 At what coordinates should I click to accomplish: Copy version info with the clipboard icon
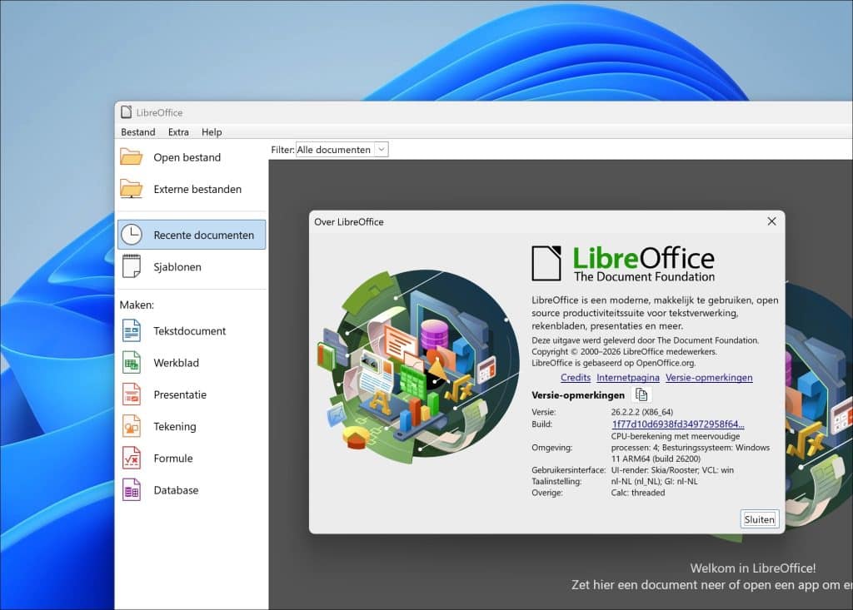point(640,394)
